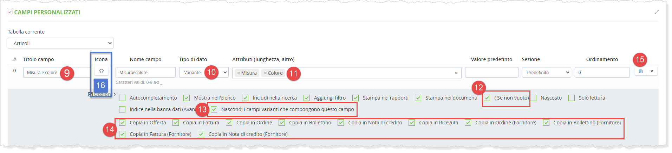The width and height of the screenshot is (672, 153).
Task: Remove the Colore attribute tag
Action: [265, 73]
